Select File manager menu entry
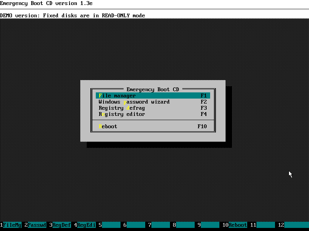 point(153,95)
